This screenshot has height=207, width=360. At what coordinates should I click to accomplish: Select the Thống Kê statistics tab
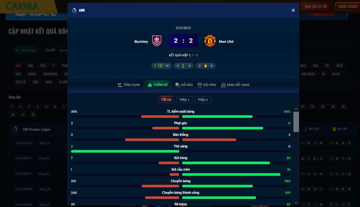(x=157, y=85)
